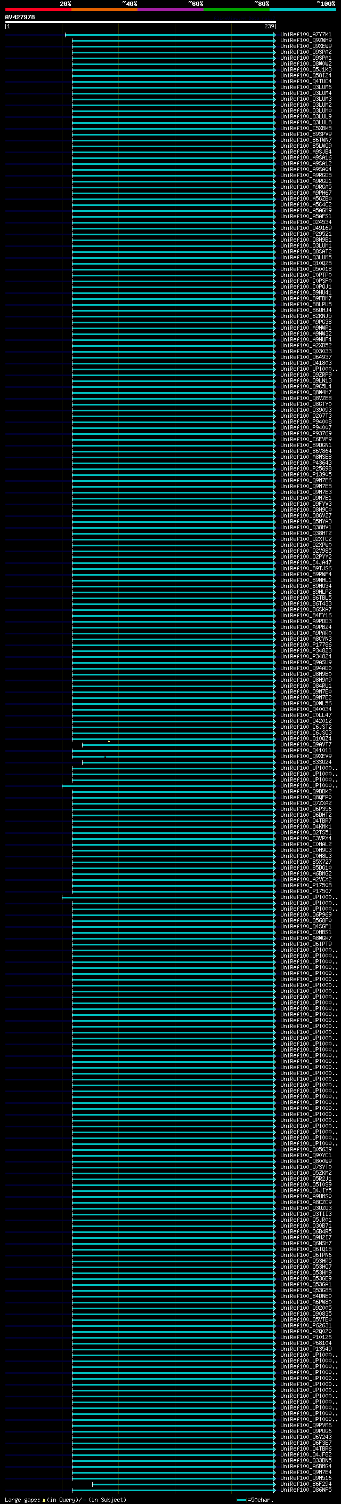Select the UniRef100_P17507 label
The image size is (341, 1504).
tap(305, 891)
